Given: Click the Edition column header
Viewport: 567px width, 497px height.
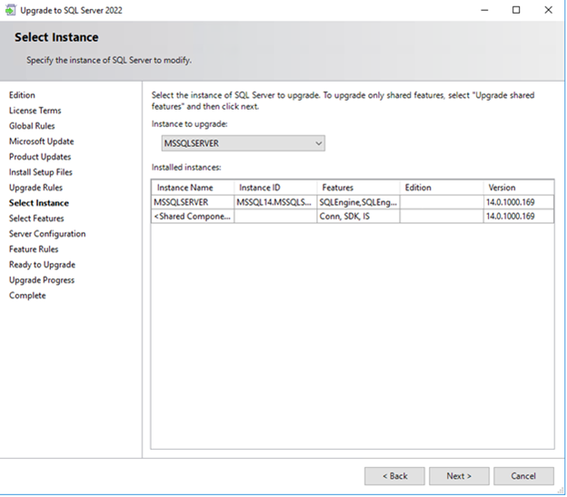Looking at the screenshot, I should (442, 188).
